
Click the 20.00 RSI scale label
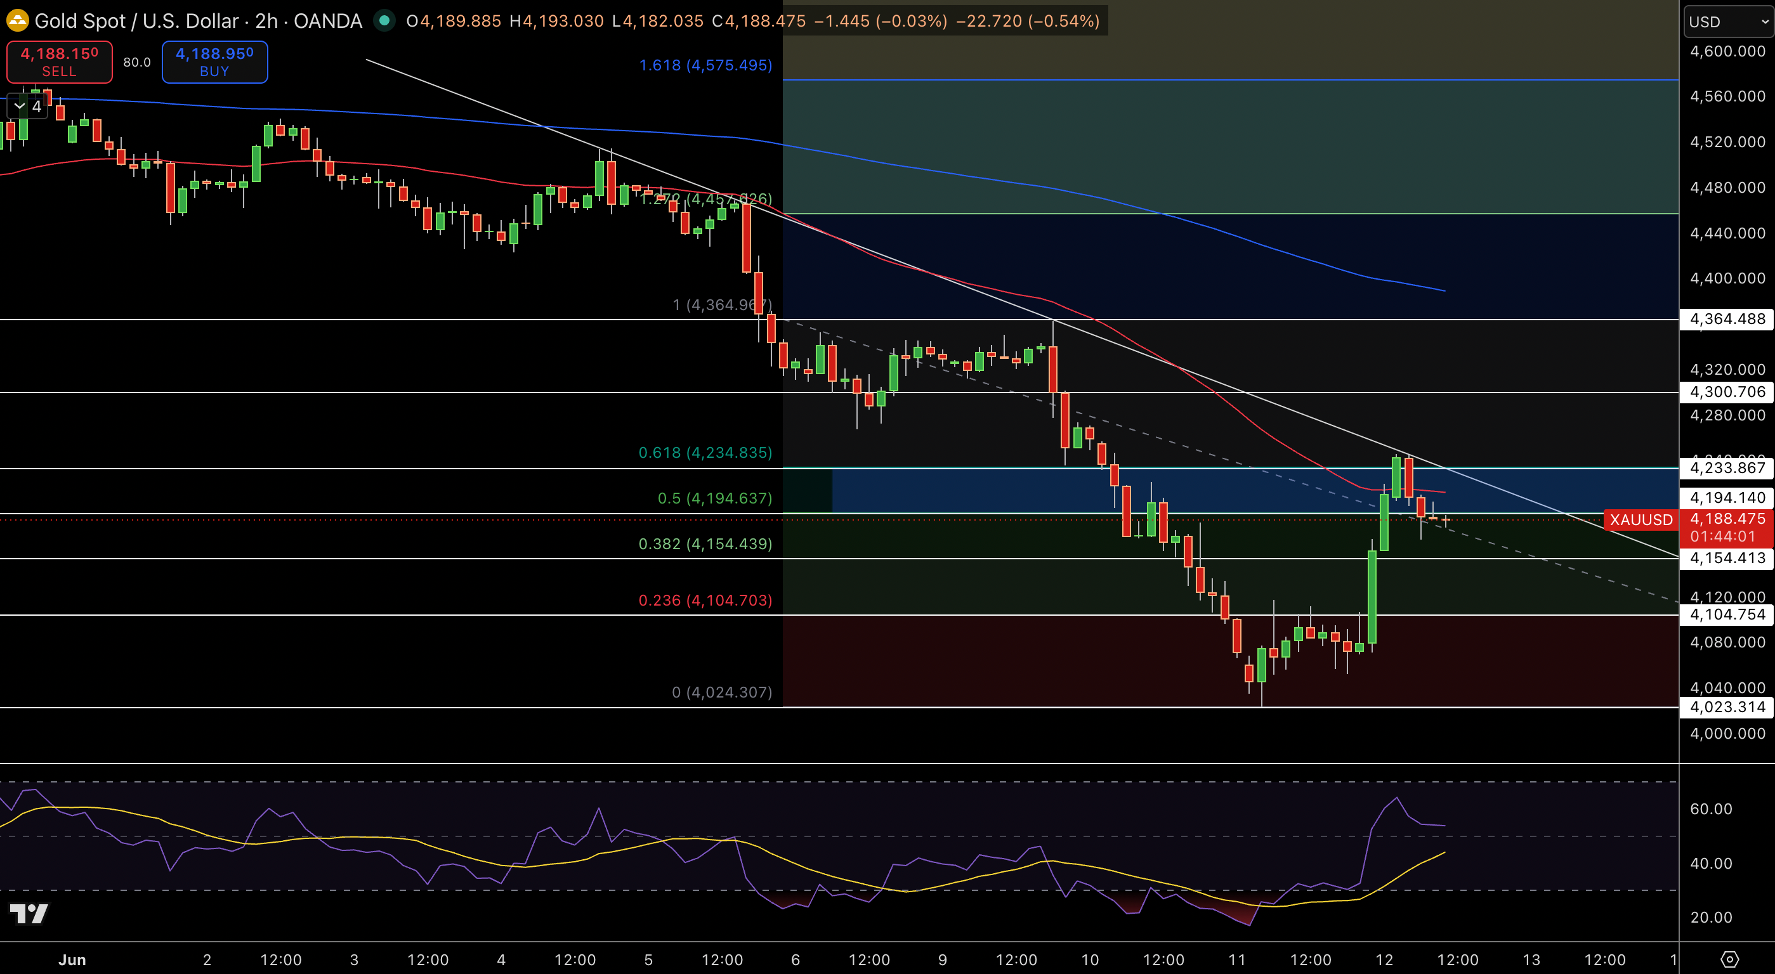1711,917
